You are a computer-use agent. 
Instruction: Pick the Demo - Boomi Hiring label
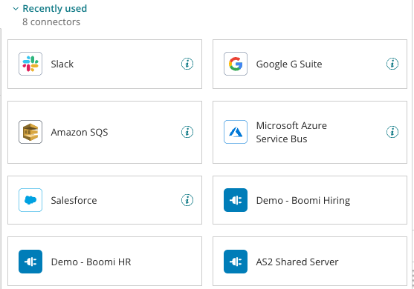pos(303,201)
